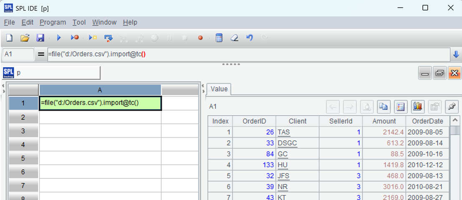Screen dimensions: 462x200
Task: Click the TAS client link in row 1
Action: click(284, 132)
